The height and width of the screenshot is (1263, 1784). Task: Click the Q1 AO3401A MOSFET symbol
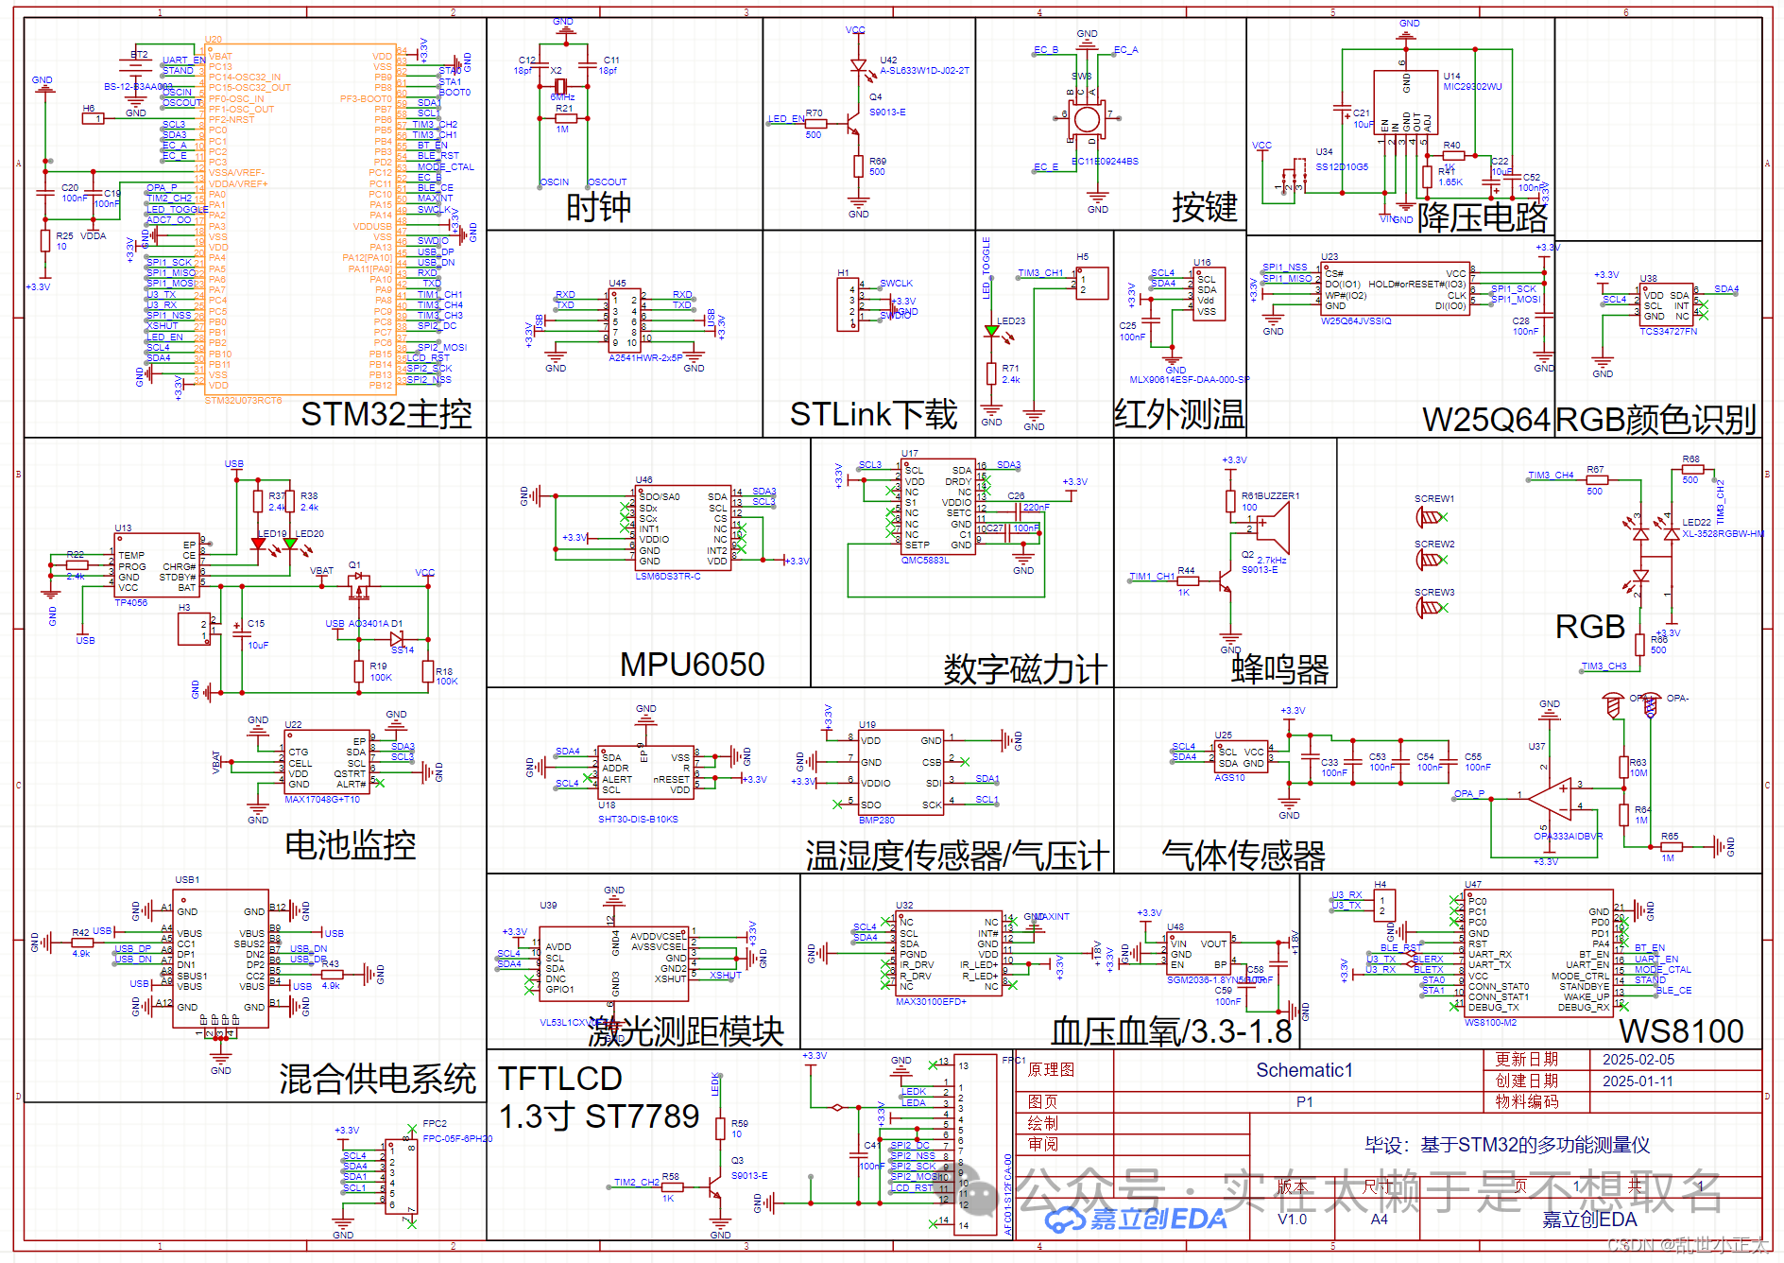pos(358,587)
